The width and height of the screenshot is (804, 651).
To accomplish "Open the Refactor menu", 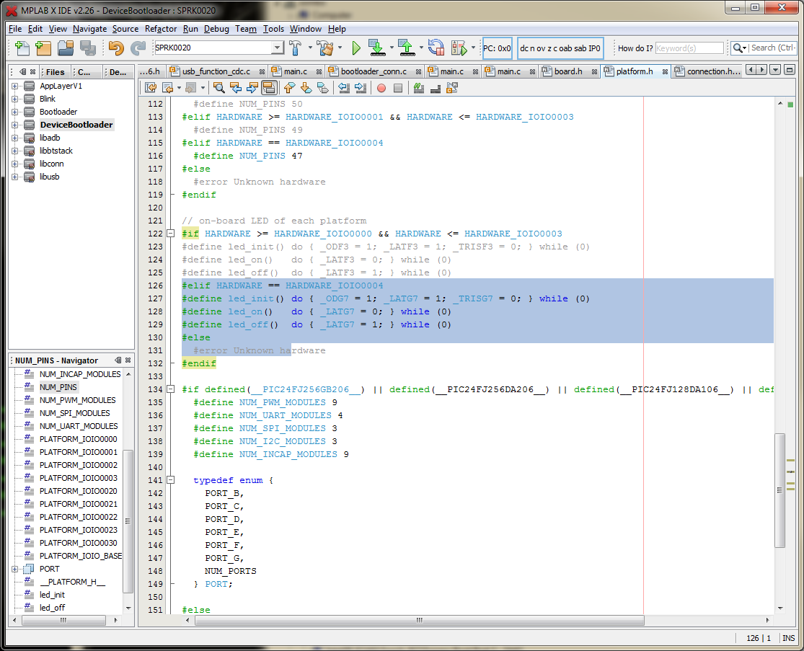I will pyautogui.click(x=160, y=29).
